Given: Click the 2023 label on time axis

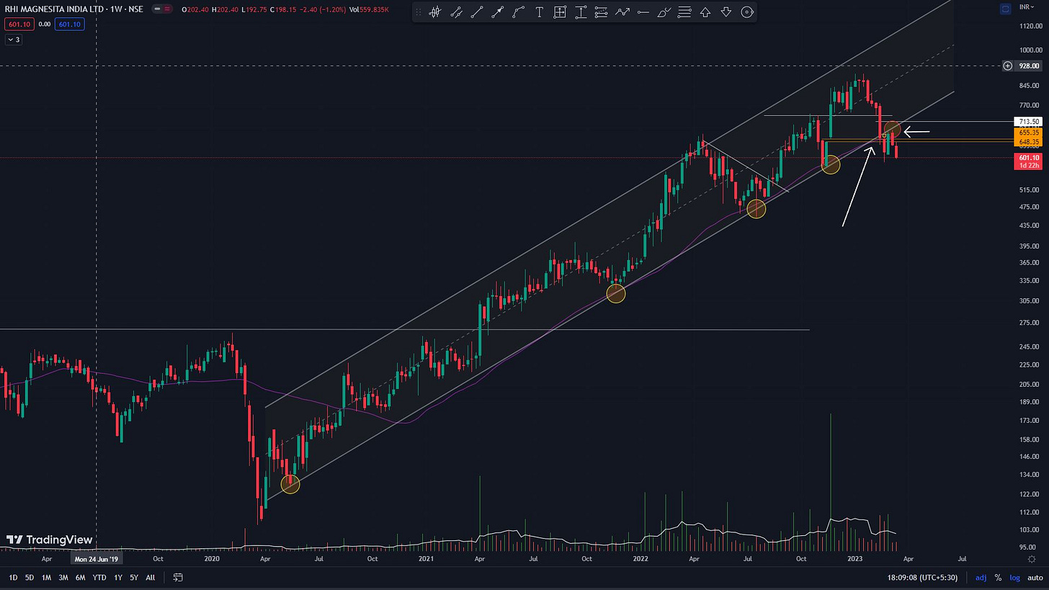Looking at the screenshot, I should [x=854, y=558].
